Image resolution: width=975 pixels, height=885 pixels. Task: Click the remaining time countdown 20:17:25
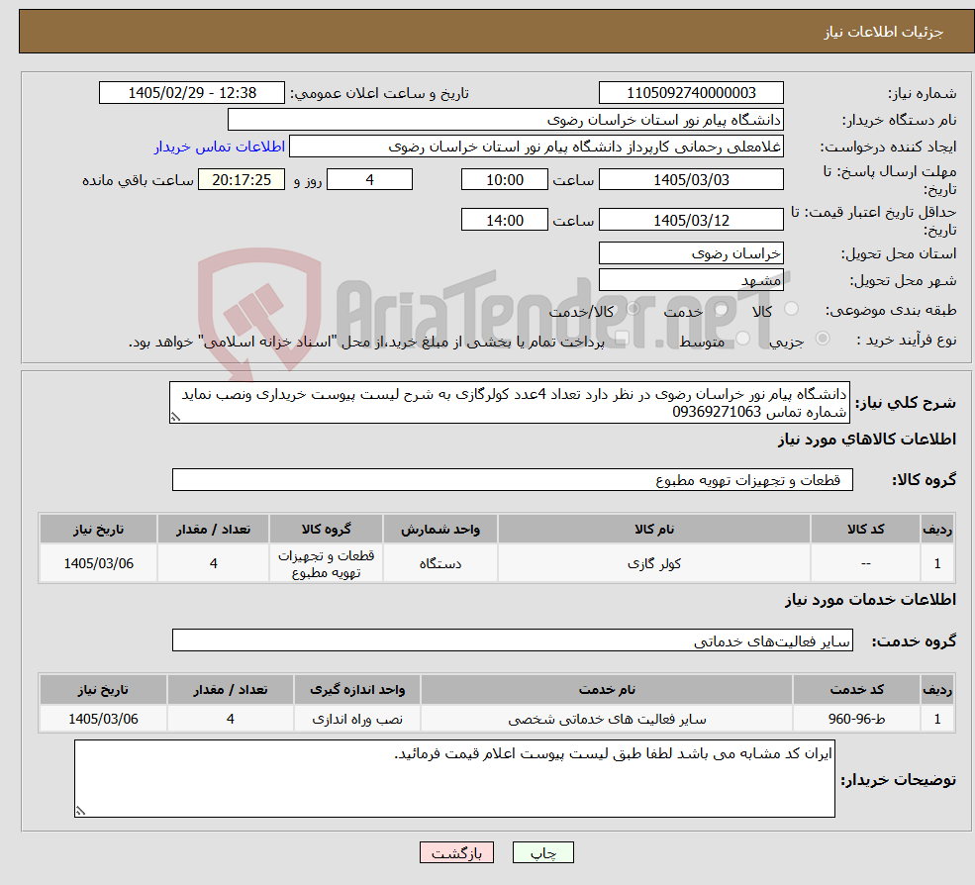(x=242, y=180)
